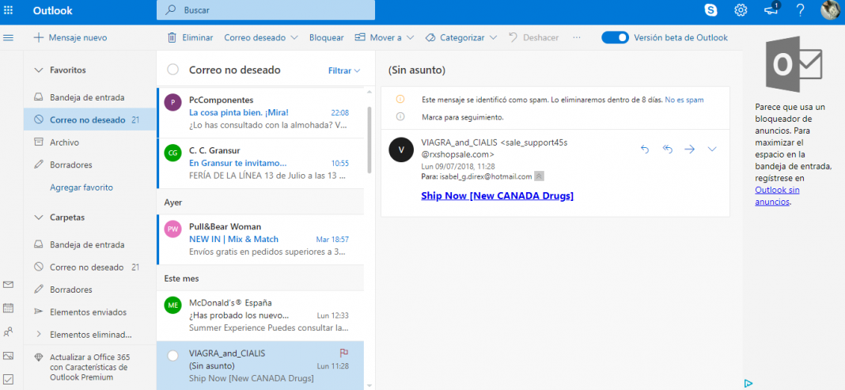
Task: Open the Filtrar dropdown
Action: point(344,70)
